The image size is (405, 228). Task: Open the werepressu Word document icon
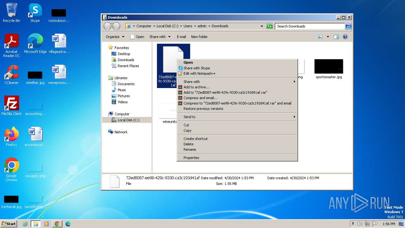click(59, 75)
